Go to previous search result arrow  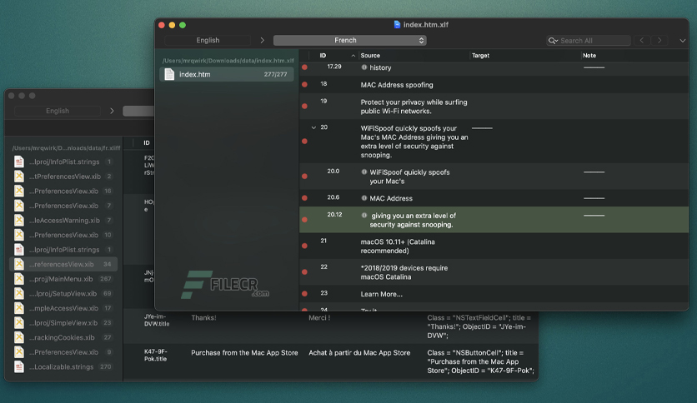coord(642,41)
